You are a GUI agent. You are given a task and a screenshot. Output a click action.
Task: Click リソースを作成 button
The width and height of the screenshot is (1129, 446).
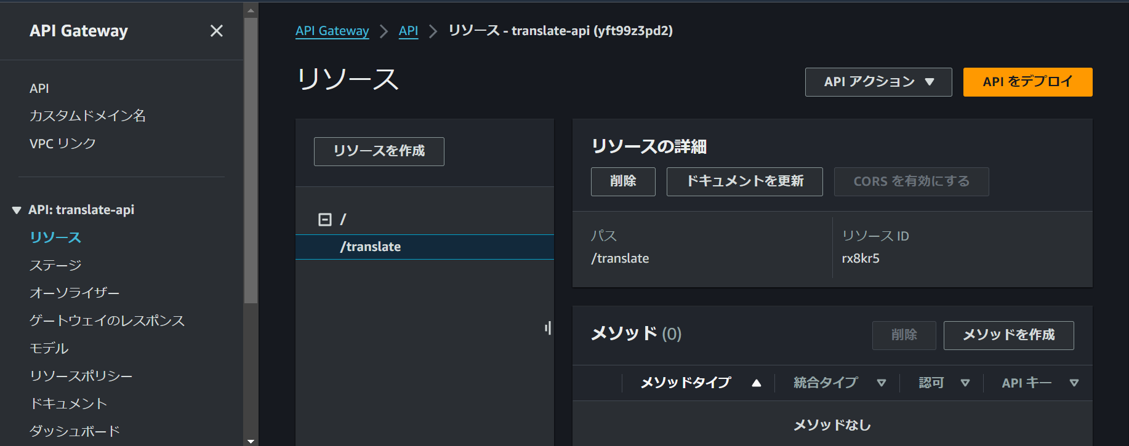click(x=379, y=151)
